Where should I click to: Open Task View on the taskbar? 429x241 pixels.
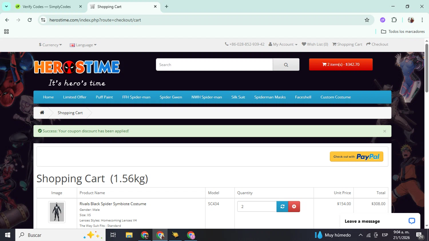click(113, 235)
